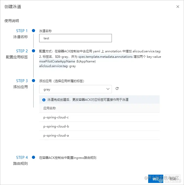This screenshot has height=185, width=184.
Task: Click the refresh icon beside gray dropdown
Action: click(117, 89)
